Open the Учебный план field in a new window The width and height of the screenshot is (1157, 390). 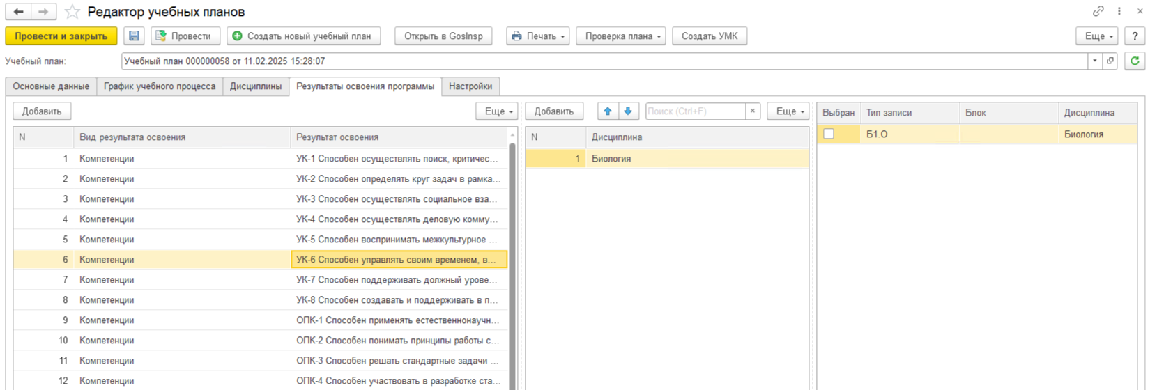[1110, 61]
